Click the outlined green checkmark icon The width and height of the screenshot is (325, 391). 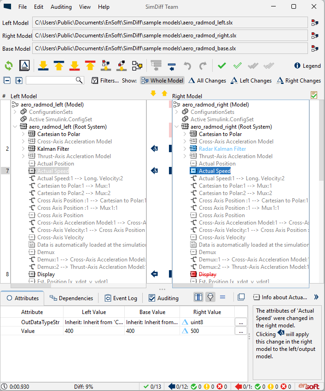(x=238, y=66)
